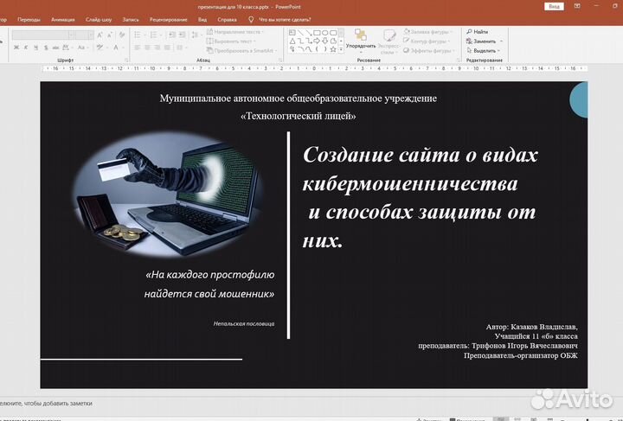The height and width of the screenshot is (421, 623).
Task: Expand the shapes gallery more button
Action: [341, 48]
